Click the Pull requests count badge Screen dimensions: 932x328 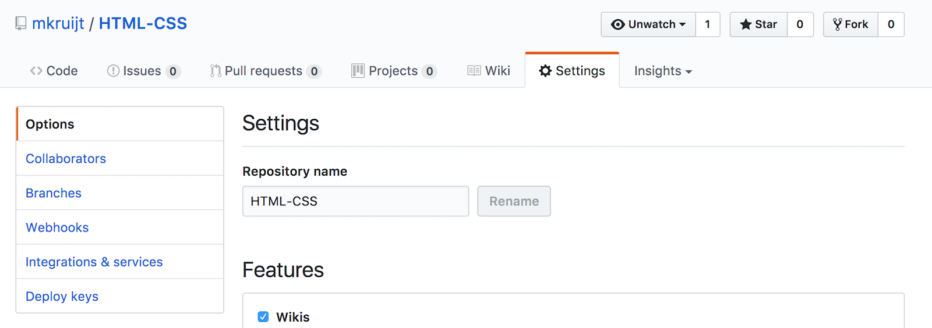tap(314, 72)
